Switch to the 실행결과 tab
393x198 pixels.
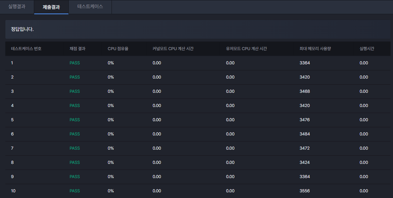click(17, 7)
